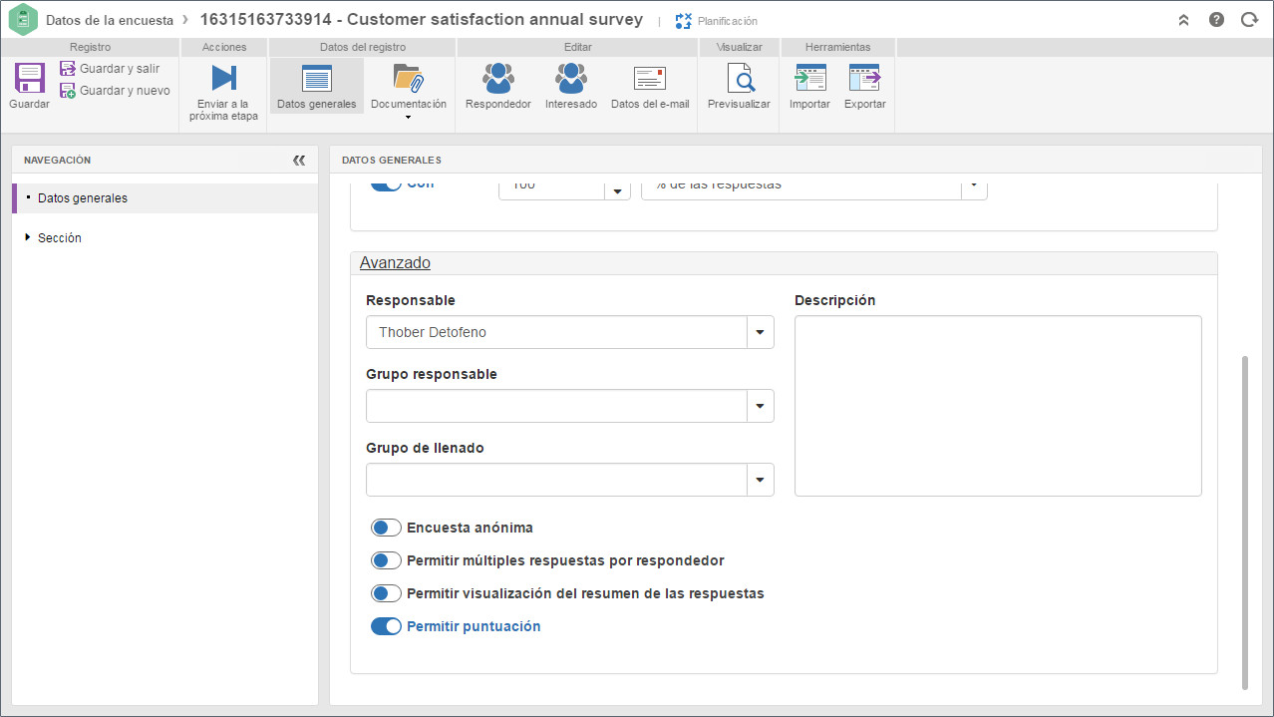Click the Previsualizar magnifier icon
The image size is (1274, 717).
pos(740,78)
